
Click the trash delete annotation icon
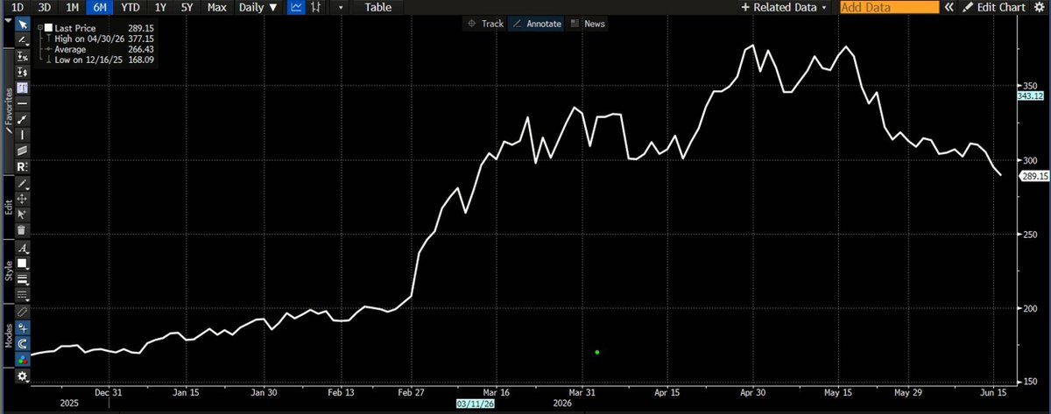click(23, 229)
